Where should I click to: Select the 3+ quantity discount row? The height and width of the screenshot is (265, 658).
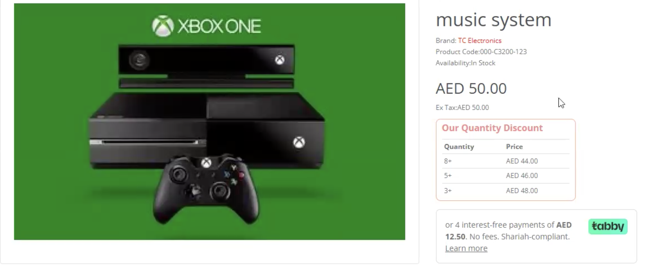coord(506,191)
